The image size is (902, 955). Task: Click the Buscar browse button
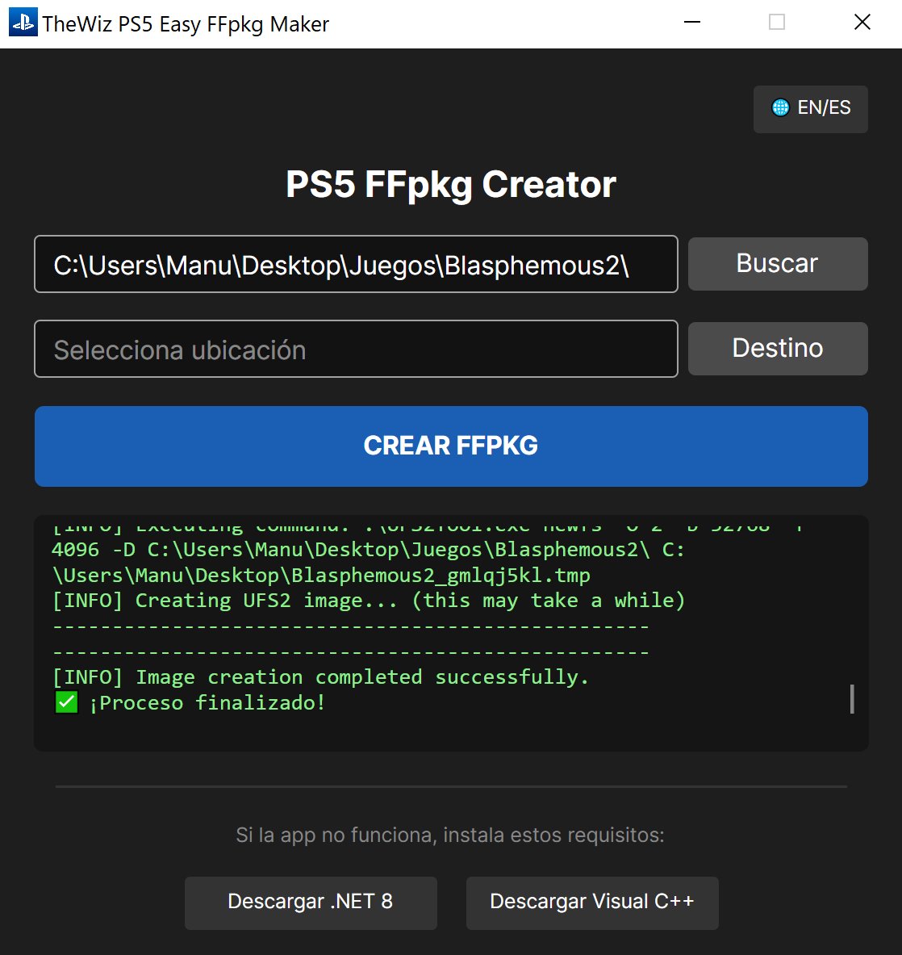point(777,264)
